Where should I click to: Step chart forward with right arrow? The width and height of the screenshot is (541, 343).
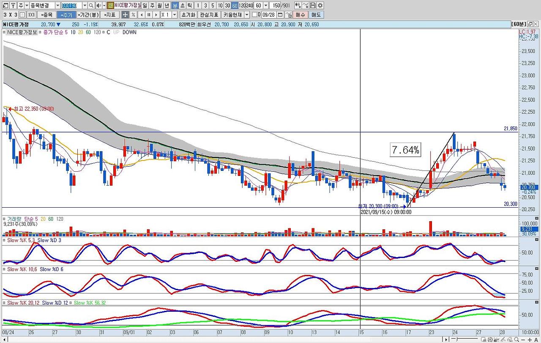(156, 15)
